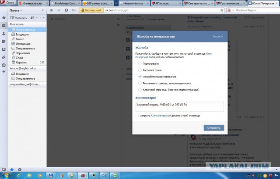This screenshot has height=179, width=280.
Task: Open the Корзина trash folder
Action: click(x=27, y=62)
